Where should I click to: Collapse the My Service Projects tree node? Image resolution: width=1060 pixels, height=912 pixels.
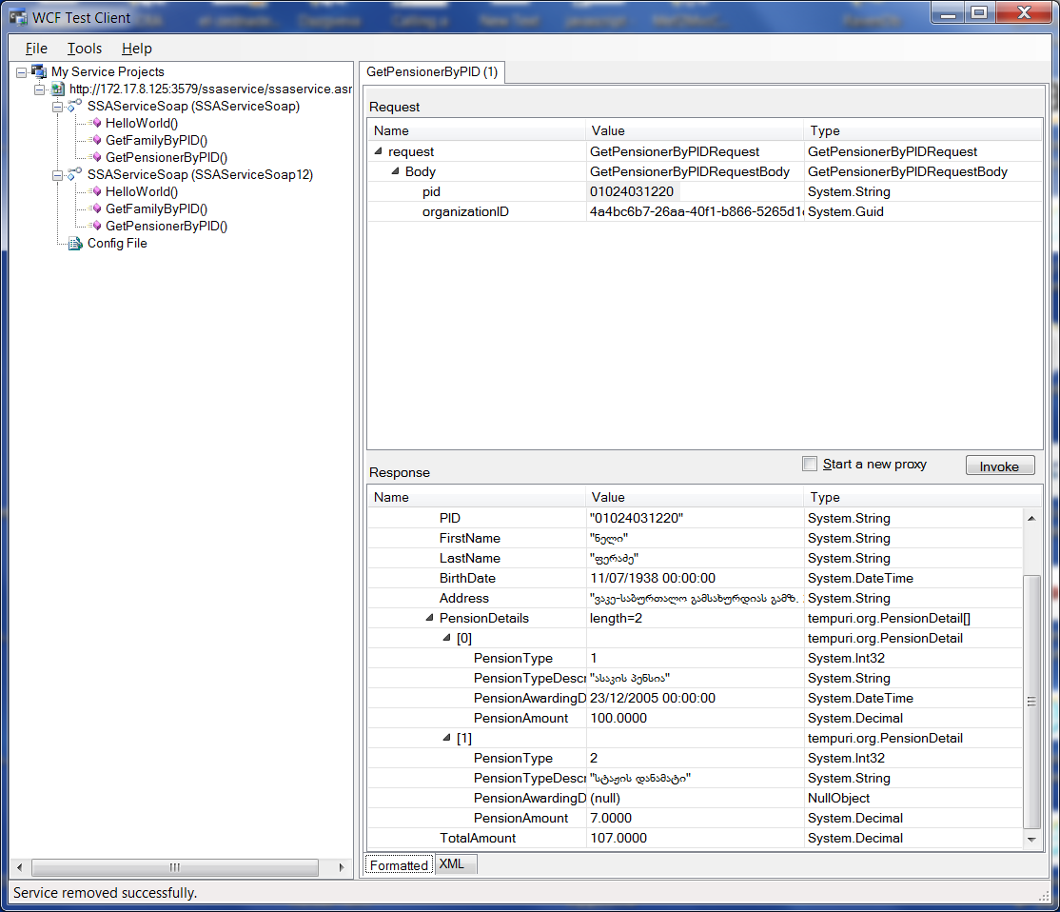(x=22, y=71)
